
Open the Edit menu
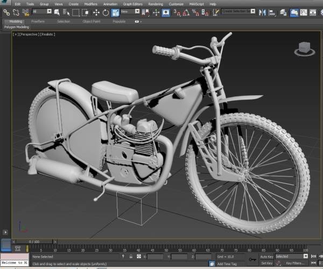click(18, 4)
